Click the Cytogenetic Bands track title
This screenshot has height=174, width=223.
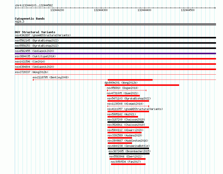(30, 19)
